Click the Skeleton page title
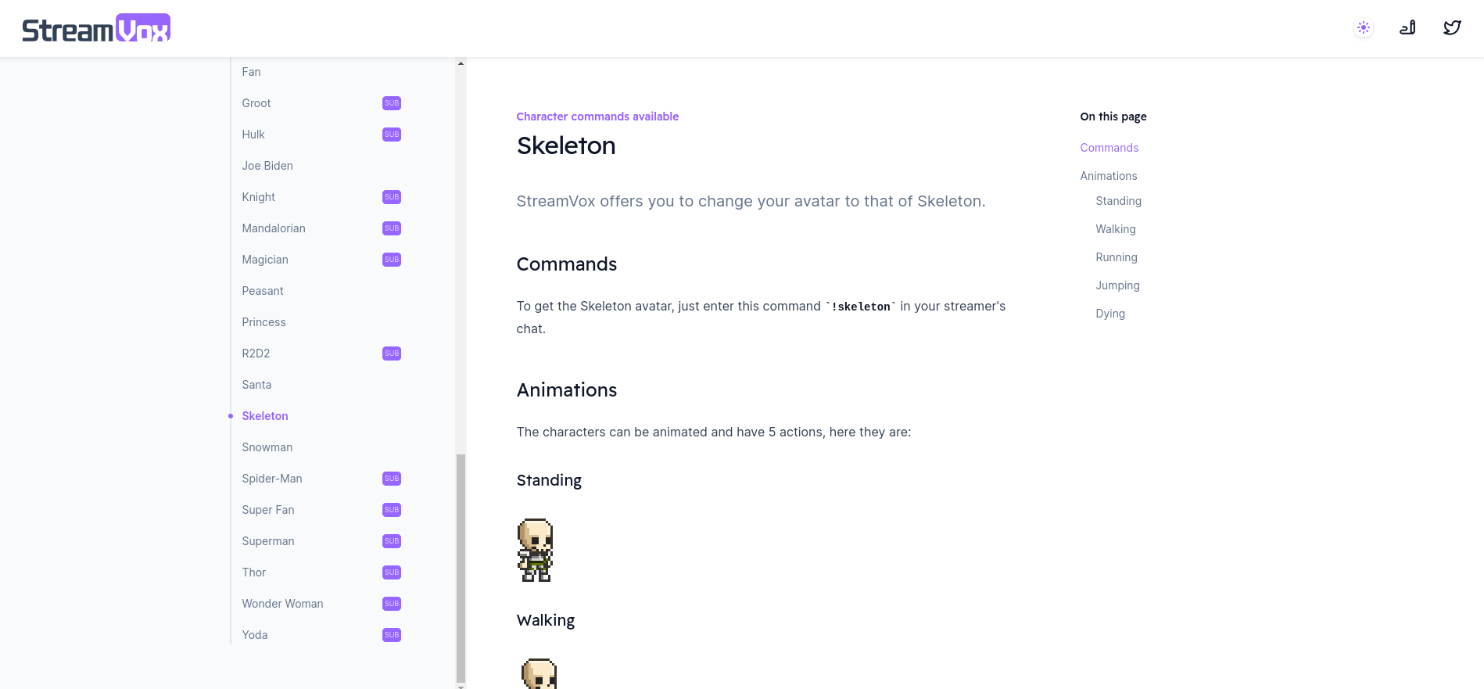This screenshot has width=1484, height=689. 566,145
